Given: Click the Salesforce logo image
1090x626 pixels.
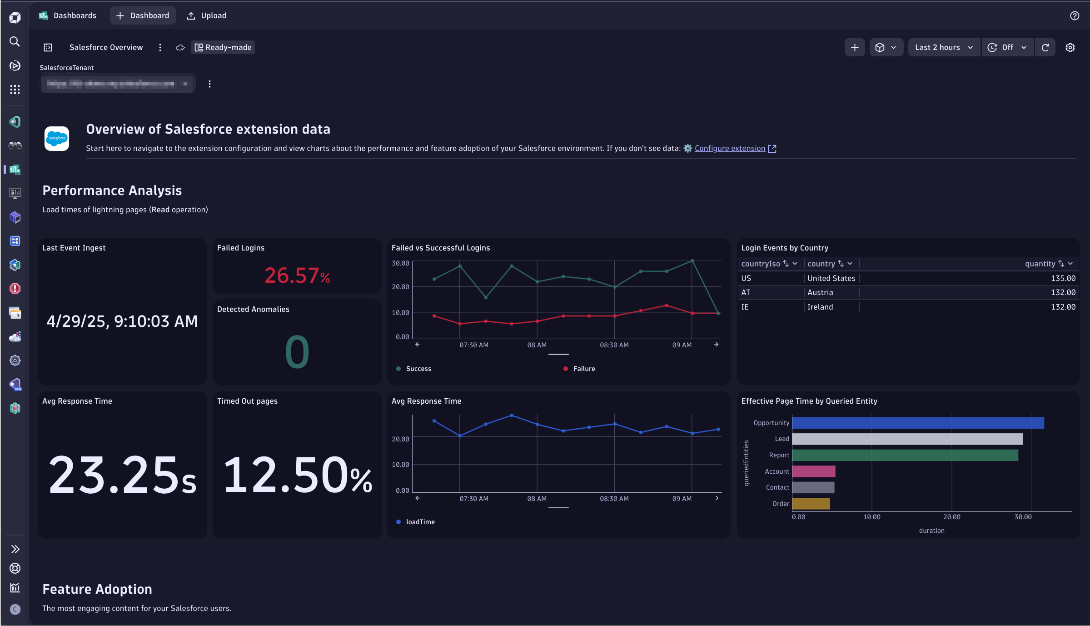Looking at the screenshot, I should point(57,138).
